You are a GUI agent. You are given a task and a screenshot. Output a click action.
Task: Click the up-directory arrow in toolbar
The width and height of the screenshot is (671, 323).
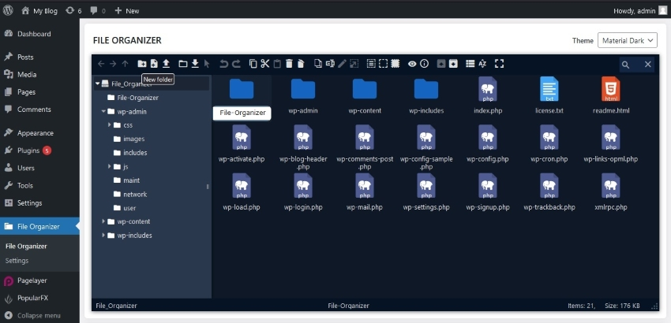125,64
